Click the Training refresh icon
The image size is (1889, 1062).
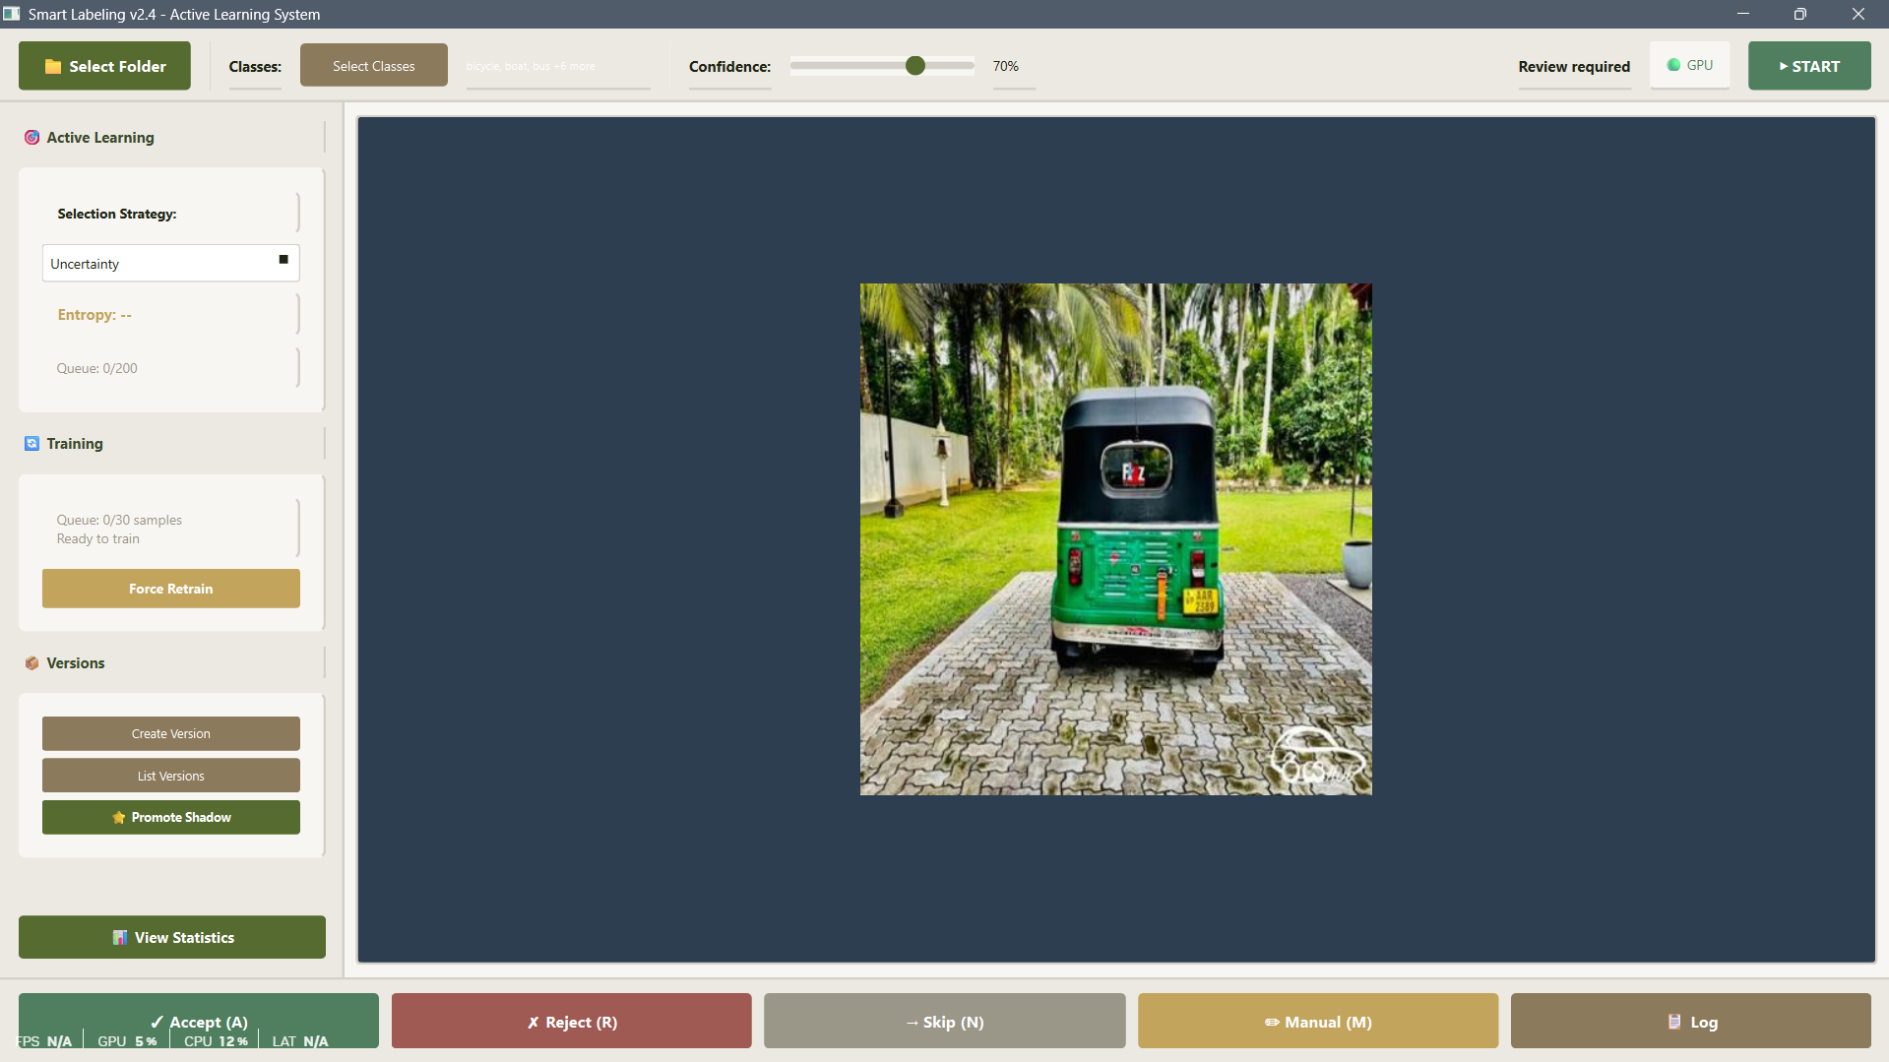(31, 444)
